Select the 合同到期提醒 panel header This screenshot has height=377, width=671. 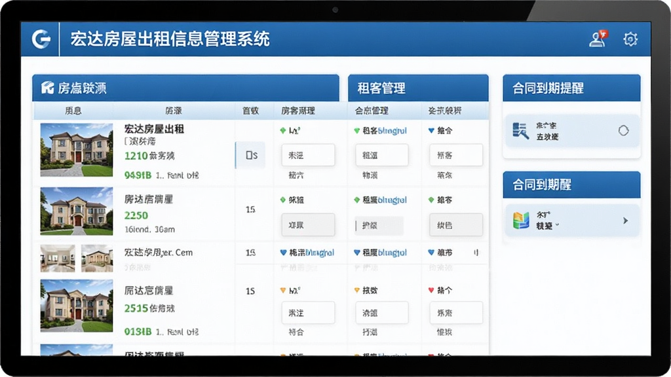click(x=571, y=88)
